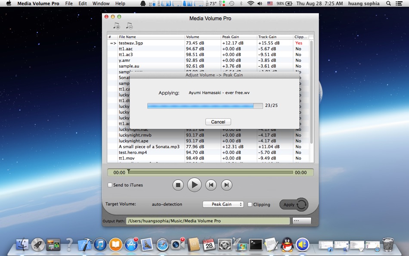This screenshot has width=409, height=256.
Task: Open the Xcode hammer icon in dock
Action: pos(85,244)
